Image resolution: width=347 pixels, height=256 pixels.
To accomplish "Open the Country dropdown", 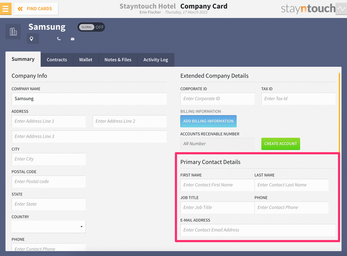I will (x=49, y=227).
